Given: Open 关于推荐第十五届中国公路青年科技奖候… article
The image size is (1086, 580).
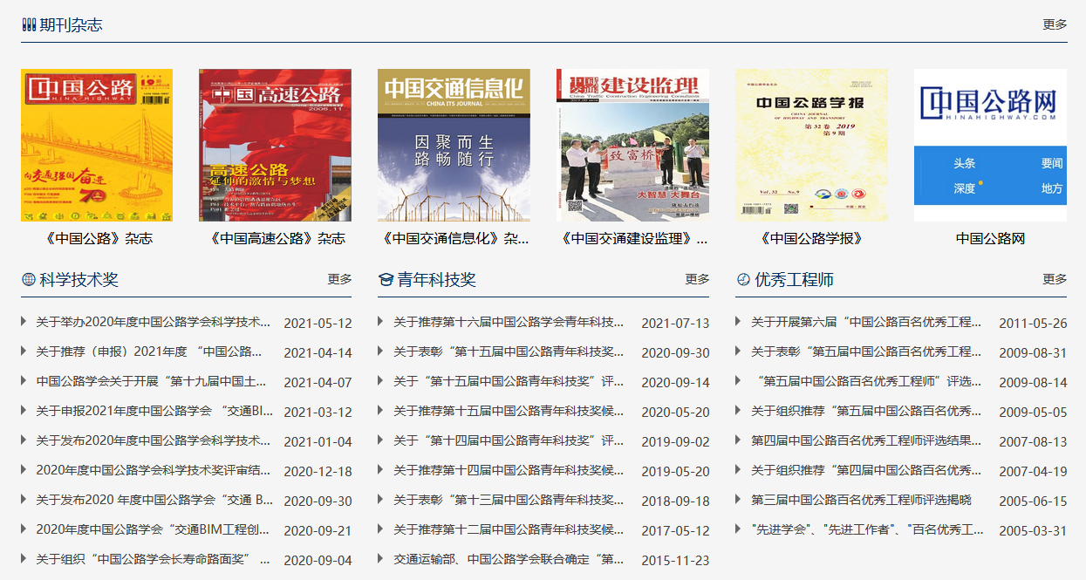Looking at the screenshot, I should click(509, 411).
